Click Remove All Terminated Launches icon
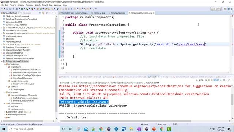The height and width of the screenshot is (132, 234). pos(202,80)
